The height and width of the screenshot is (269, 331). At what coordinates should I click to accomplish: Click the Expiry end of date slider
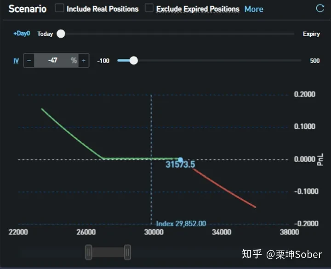[x=311, y=34]
